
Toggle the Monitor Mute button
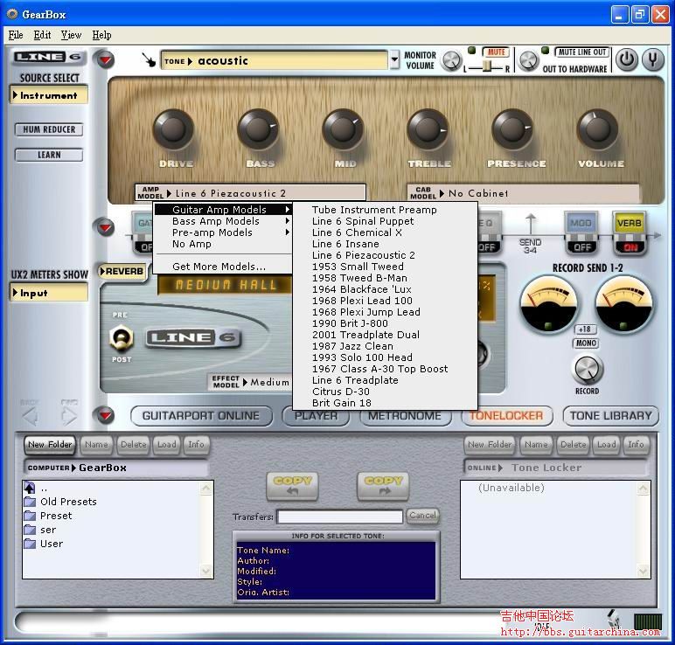(496, 52)
